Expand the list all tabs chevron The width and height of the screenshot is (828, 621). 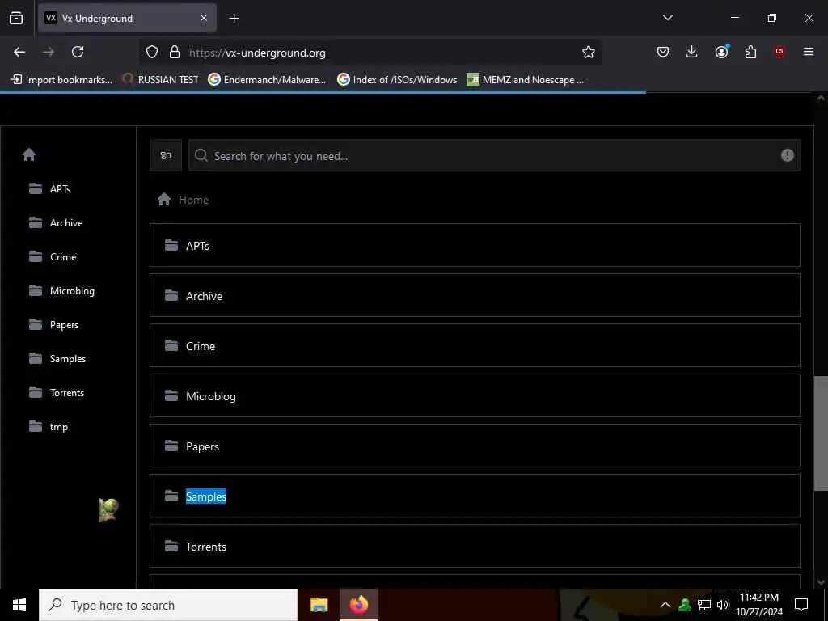[x=667, y=18]
